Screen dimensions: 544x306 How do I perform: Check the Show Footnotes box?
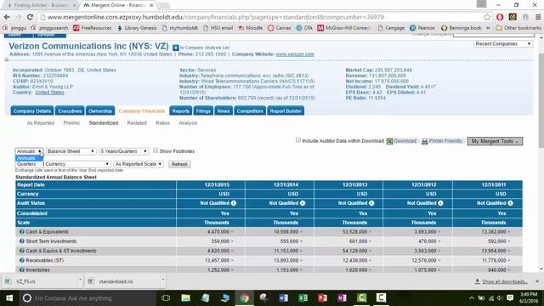156,150
